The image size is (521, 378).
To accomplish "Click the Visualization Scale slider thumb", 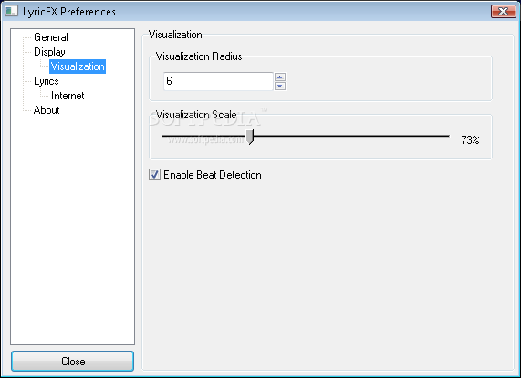I will tap(250, 137).
